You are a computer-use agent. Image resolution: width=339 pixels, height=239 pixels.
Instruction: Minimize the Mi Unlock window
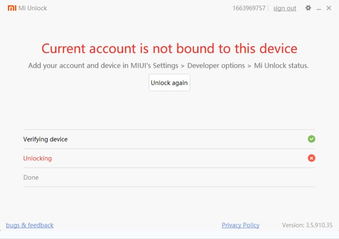(x=319, y=8)
